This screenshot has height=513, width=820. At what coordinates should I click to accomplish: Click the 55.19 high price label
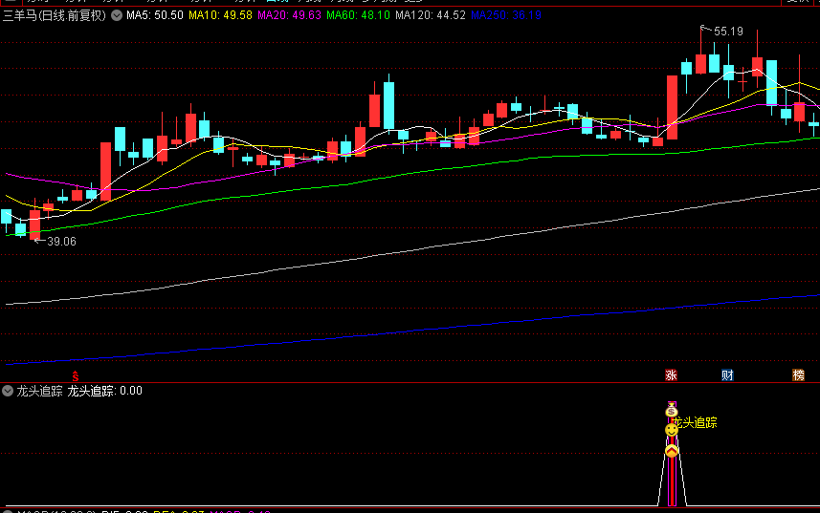728,32
